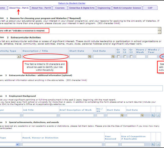
Task: Add a new extracurricular activity row
Action: [x=162, y=57]
